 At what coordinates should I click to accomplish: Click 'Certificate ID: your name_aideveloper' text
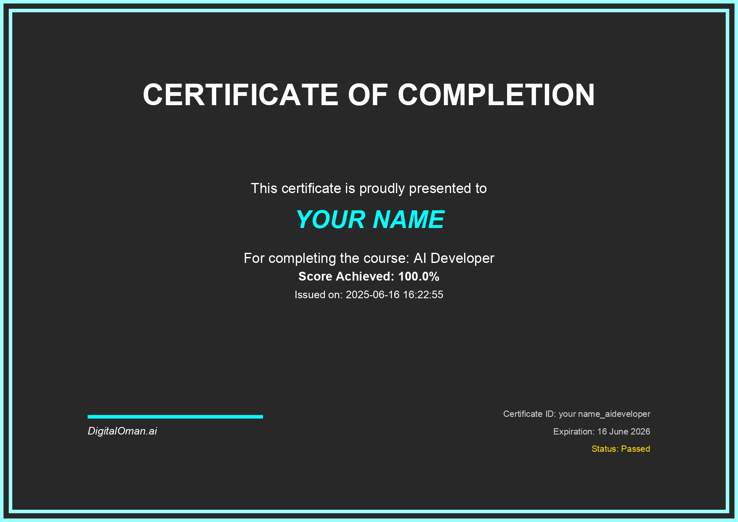click(x=577, y=414)
